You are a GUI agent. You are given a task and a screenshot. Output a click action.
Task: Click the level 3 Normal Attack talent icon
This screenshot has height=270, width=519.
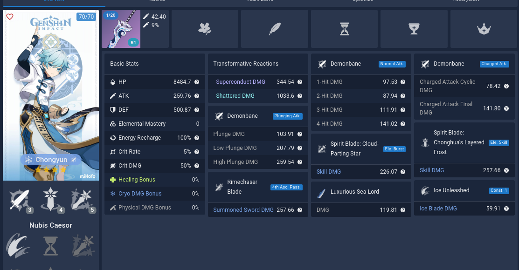(19, 199)
